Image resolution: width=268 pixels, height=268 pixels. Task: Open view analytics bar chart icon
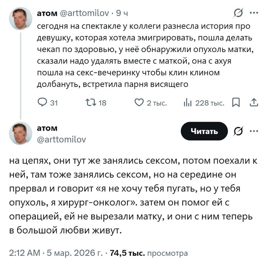pos(188,102)
